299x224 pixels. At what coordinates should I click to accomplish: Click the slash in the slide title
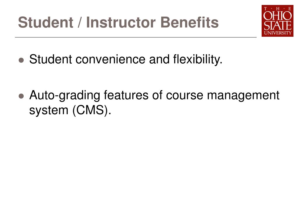[79, 22]
